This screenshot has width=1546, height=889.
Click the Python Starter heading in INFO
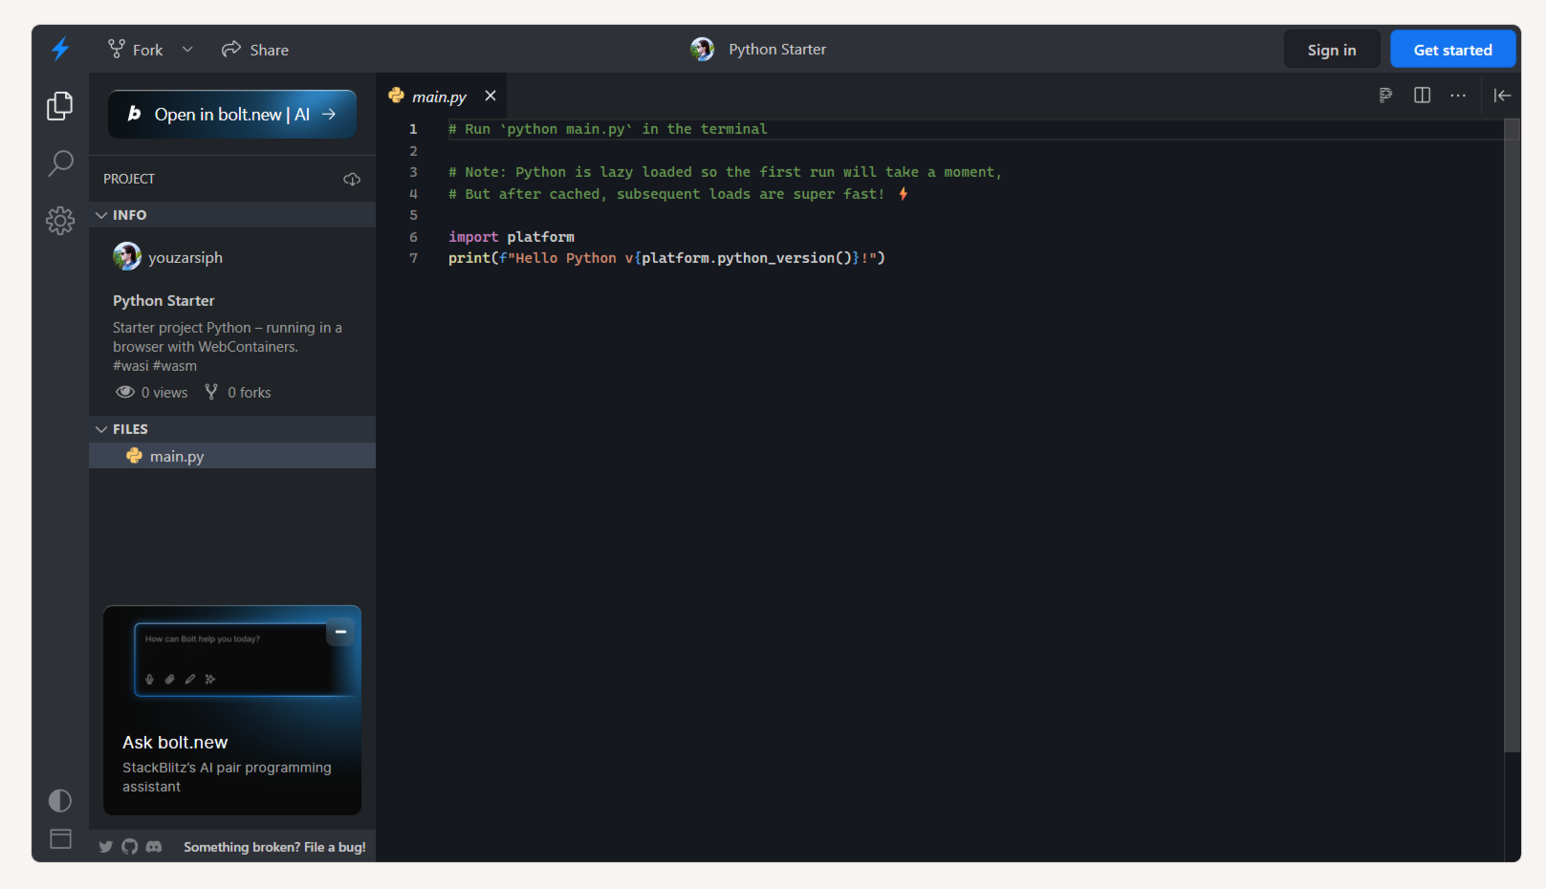tap(163, 301)
